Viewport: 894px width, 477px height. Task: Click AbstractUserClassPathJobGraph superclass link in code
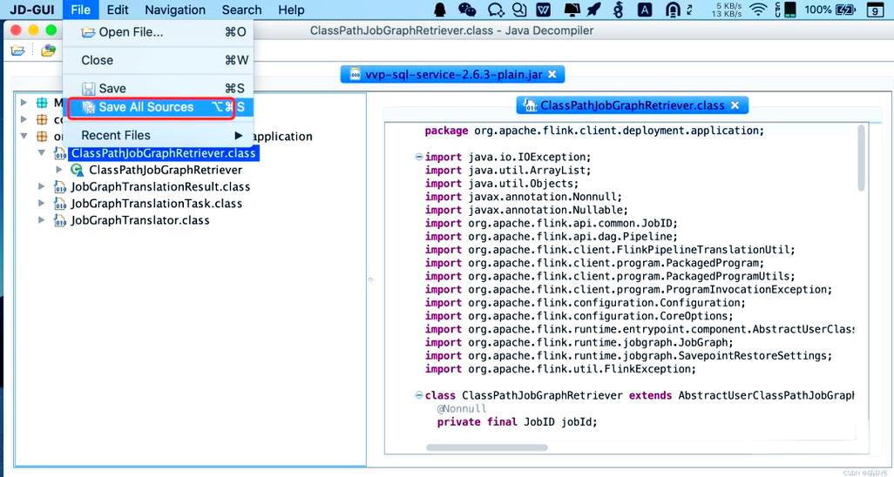[x=766, y=395]
